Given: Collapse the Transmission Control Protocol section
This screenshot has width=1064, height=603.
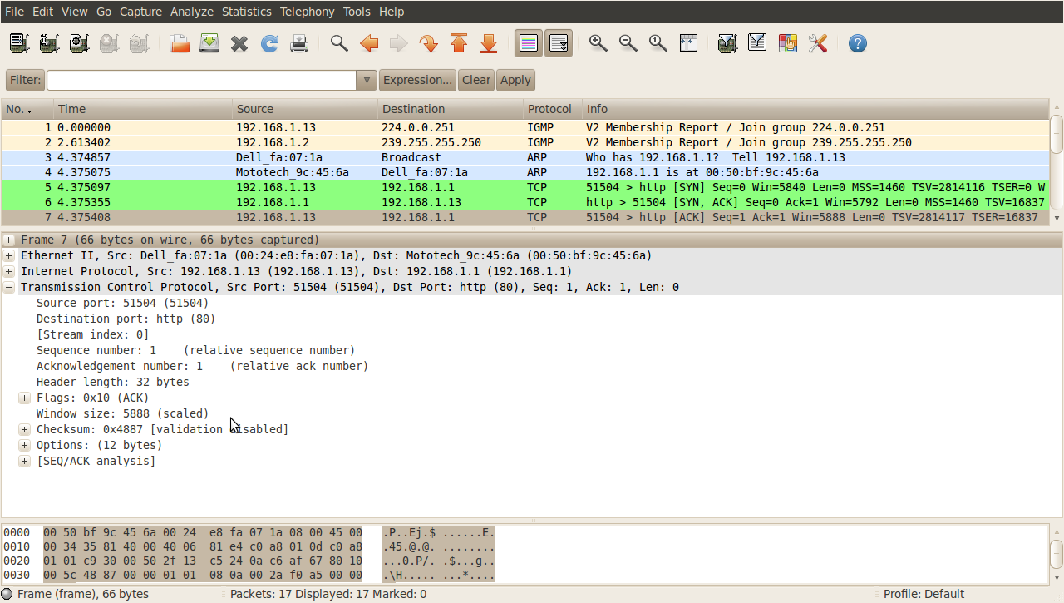Looking at the screenshot, I should click(x=8, y=287).
